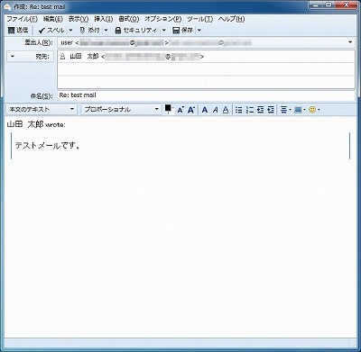Image resolution: width=361 pixels, height=352 pixels.
Task: Expand the 本文のテキスト paragraph style dropdown
Action: tap(41, 110)
